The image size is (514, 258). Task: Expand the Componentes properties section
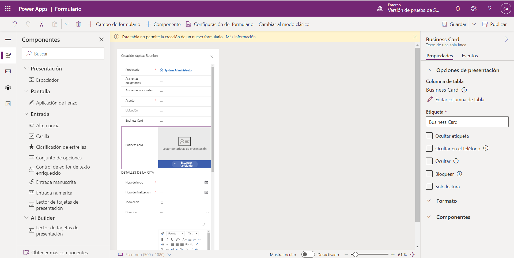[429, 217]
